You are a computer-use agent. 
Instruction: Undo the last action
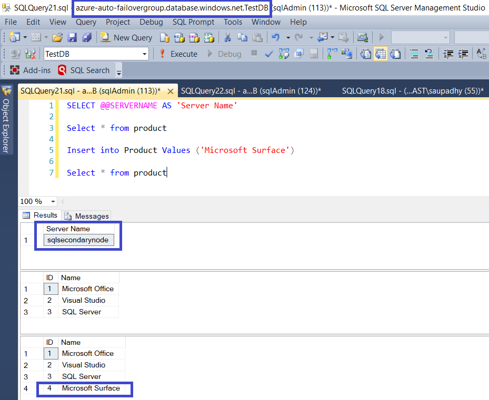(x=276, y=37)
